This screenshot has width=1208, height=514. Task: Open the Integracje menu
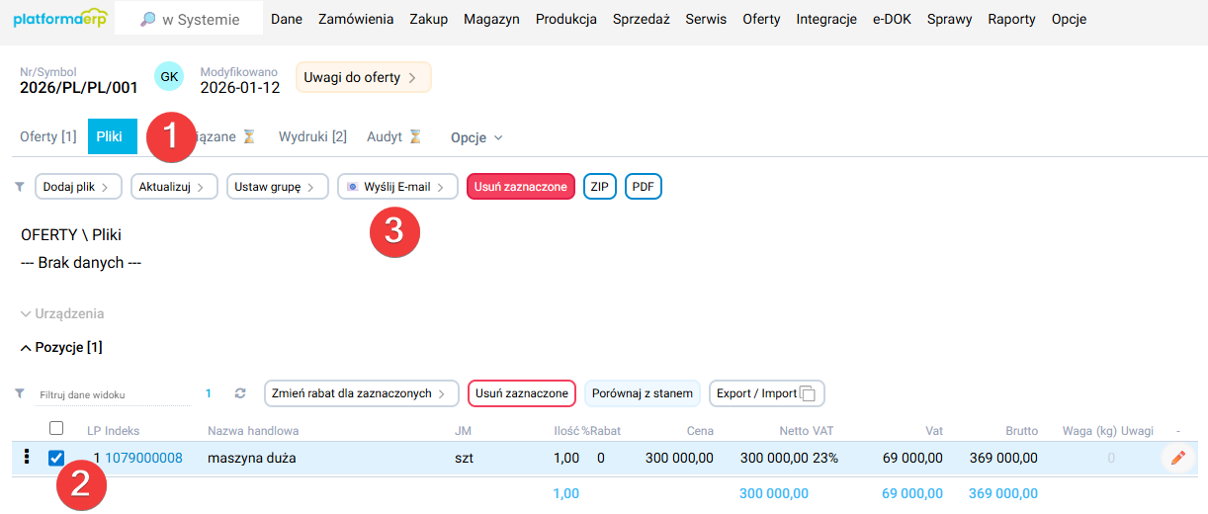point(826,19)
